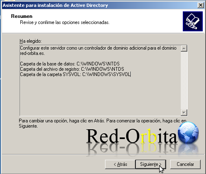Click the 'Revise y confirme' subtitle text
This screenshot has width=206, height=174.
pyautogui.click(x=65, y=22)
